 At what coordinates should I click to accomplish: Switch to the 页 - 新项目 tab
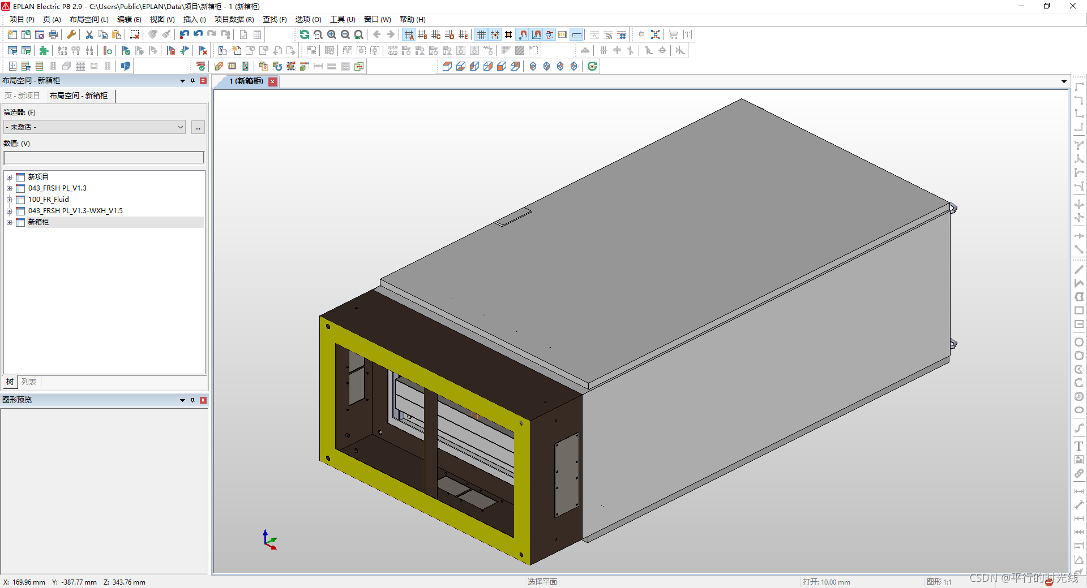click(x=22, y=96)
